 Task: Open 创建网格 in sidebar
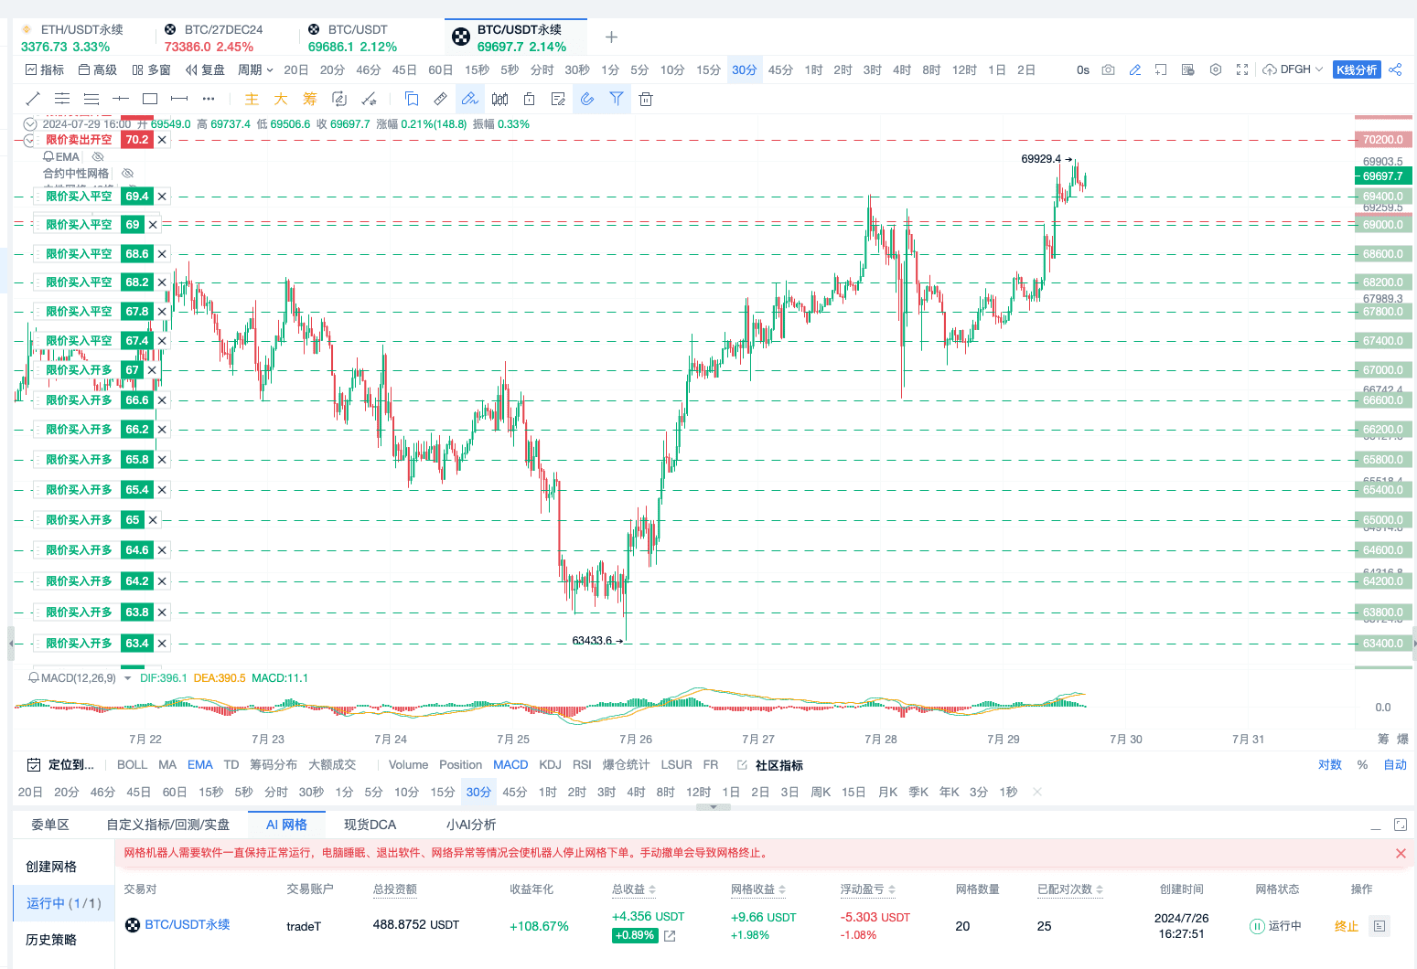(x=51, y=867)
